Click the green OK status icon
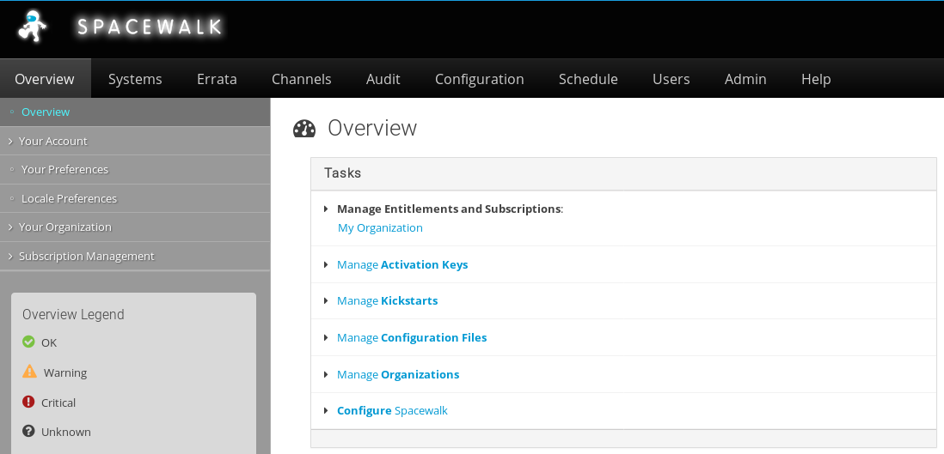Image resolution: width=944 pixels, height=454 pixels. pyautogui.click(x=29, y=342)
